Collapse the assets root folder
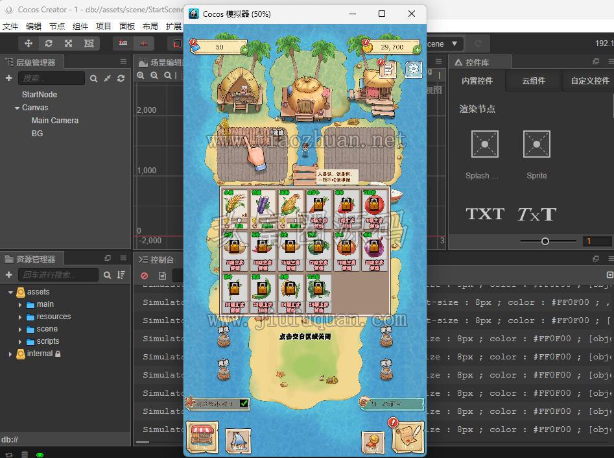 click(10, 293)
